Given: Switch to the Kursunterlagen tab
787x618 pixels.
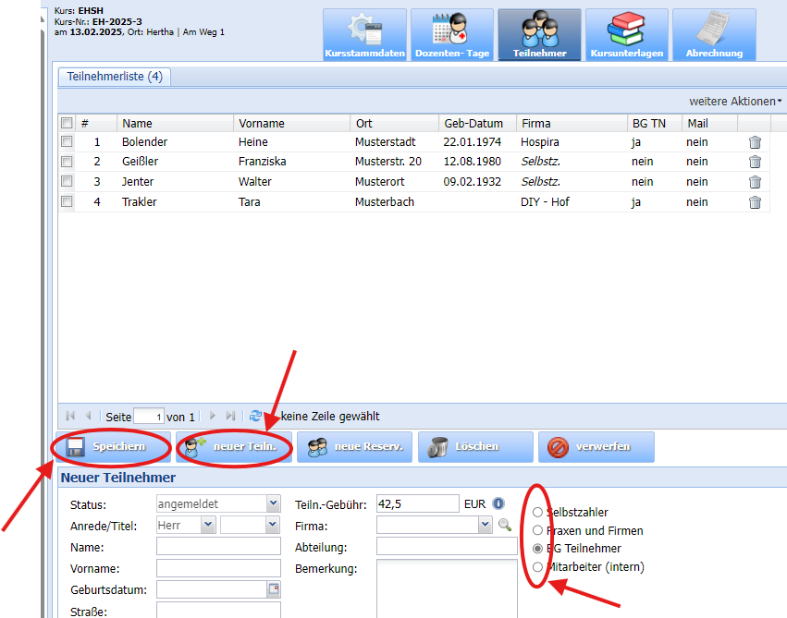Looking at the screenshot, I should coord(627,35).
